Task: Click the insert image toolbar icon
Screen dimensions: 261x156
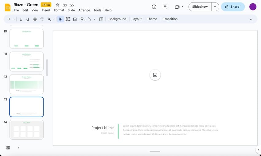Action: 75,19
